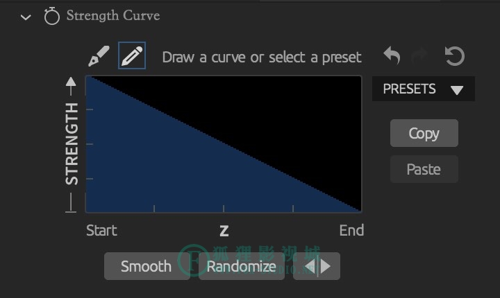Click the Start label under graph
Viewport: 500px width, 298px height.
tap(101, 230)
